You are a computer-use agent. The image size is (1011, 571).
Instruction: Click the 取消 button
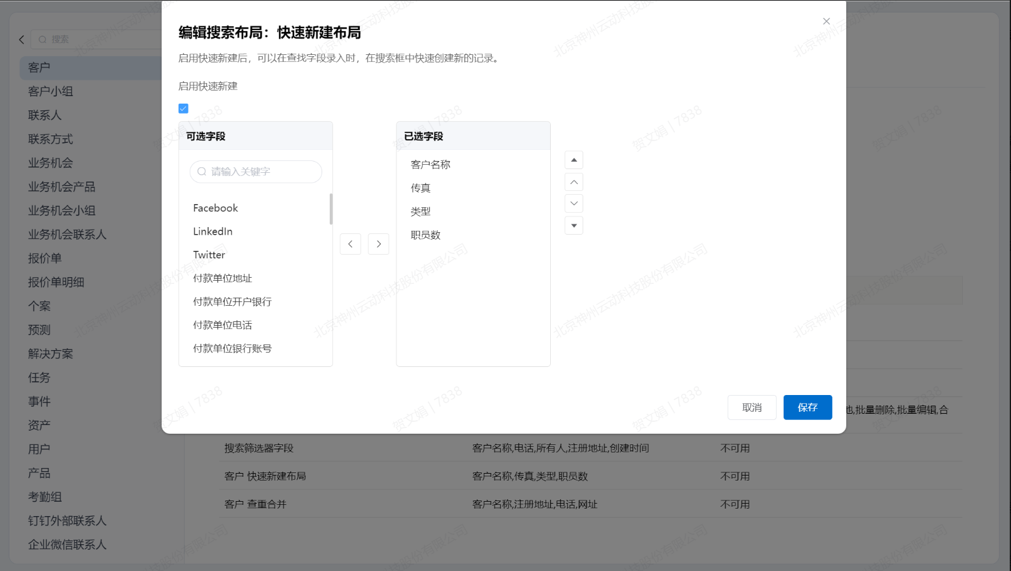pyautogui.click(x=752, y=408)
